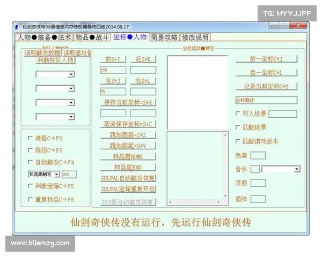Click the 物品首HOME button

128,156
